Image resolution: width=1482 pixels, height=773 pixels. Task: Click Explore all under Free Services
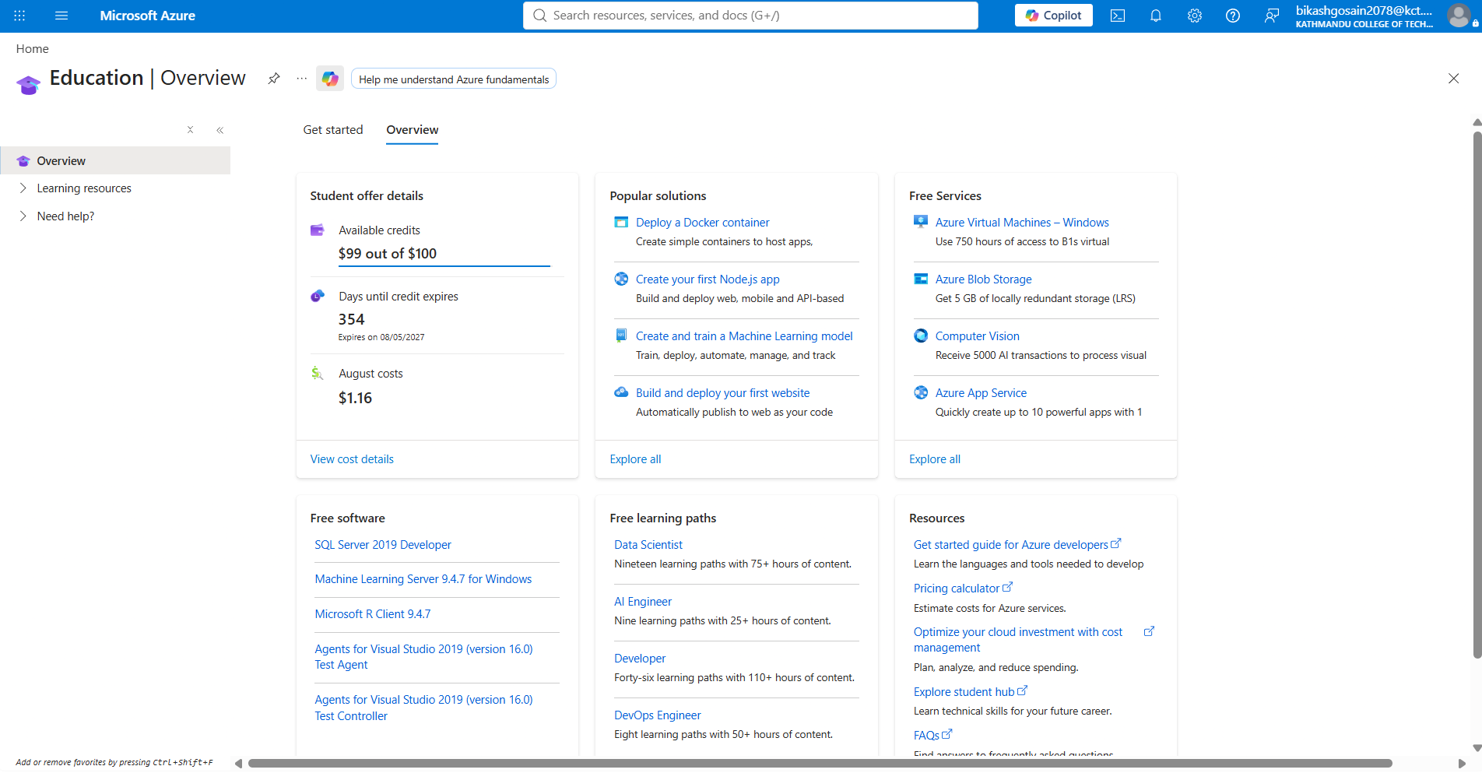coord(935,459)
